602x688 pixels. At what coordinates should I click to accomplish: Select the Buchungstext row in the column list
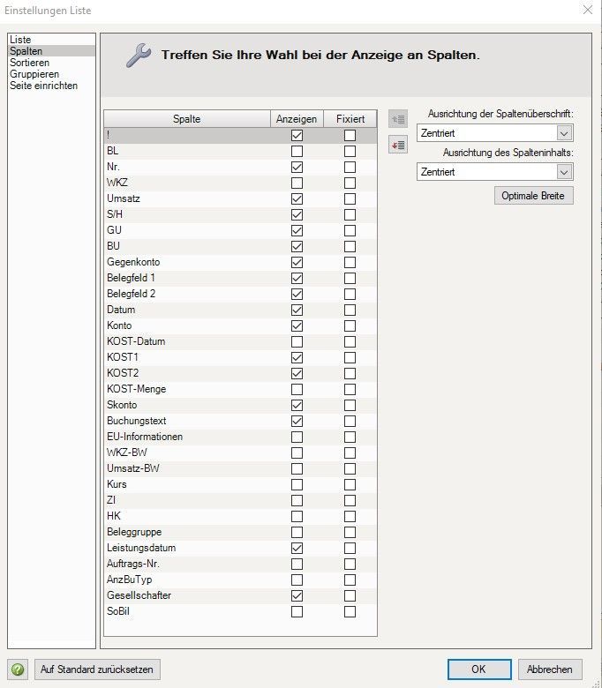pos(137,422)
